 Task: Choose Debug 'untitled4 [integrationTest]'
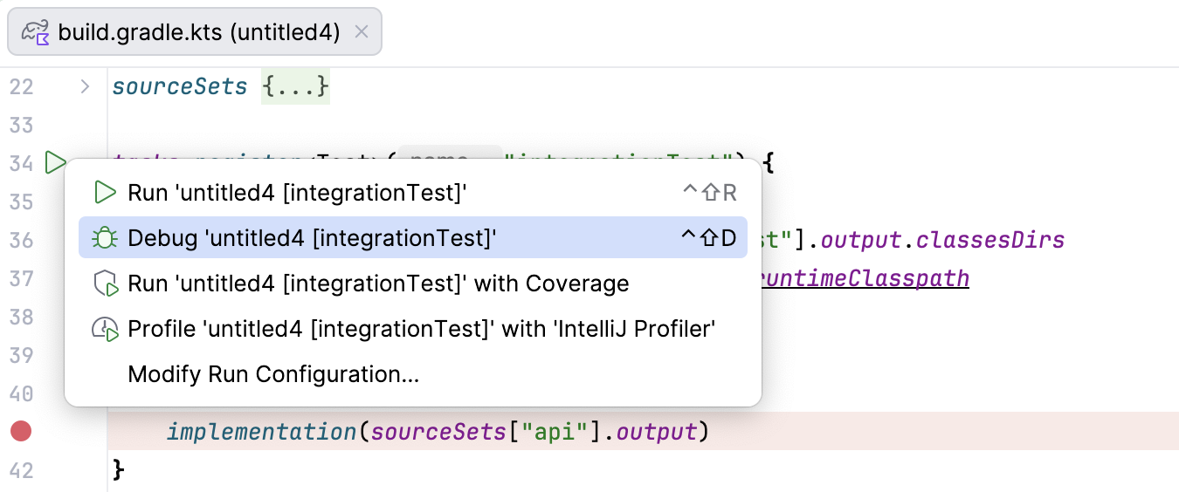(x=413, y=237)
